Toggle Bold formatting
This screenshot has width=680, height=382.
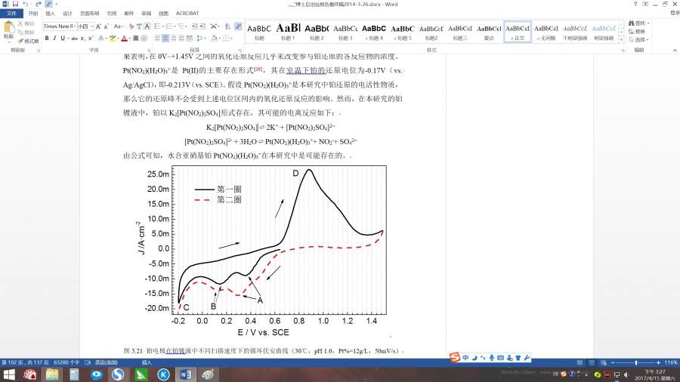(47, 39)
